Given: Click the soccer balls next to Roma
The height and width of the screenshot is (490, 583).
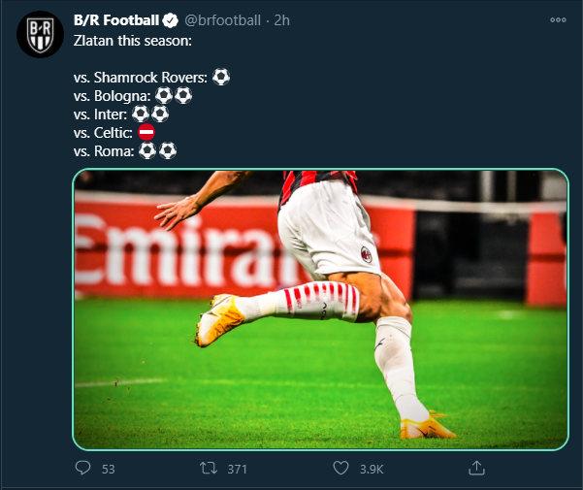Looking at the screenshot, I should pyautogui.click(x=158, y=150).
